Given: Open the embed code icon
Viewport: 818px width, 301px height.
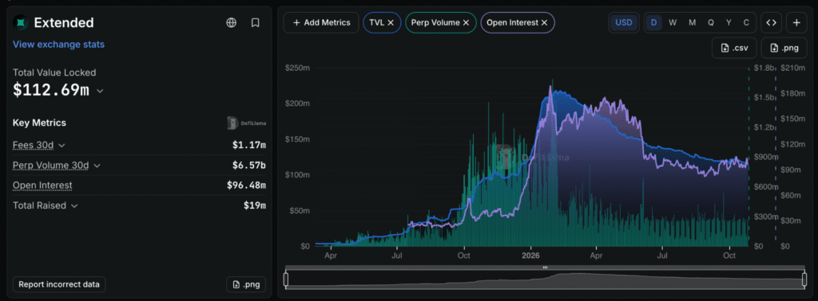Looking at the screenshot, I should [771, 23].
